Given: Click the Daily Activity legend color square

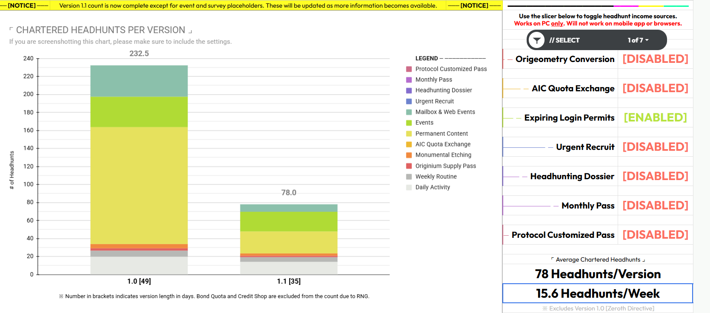Looking at the screenshot, I should 409,187.
